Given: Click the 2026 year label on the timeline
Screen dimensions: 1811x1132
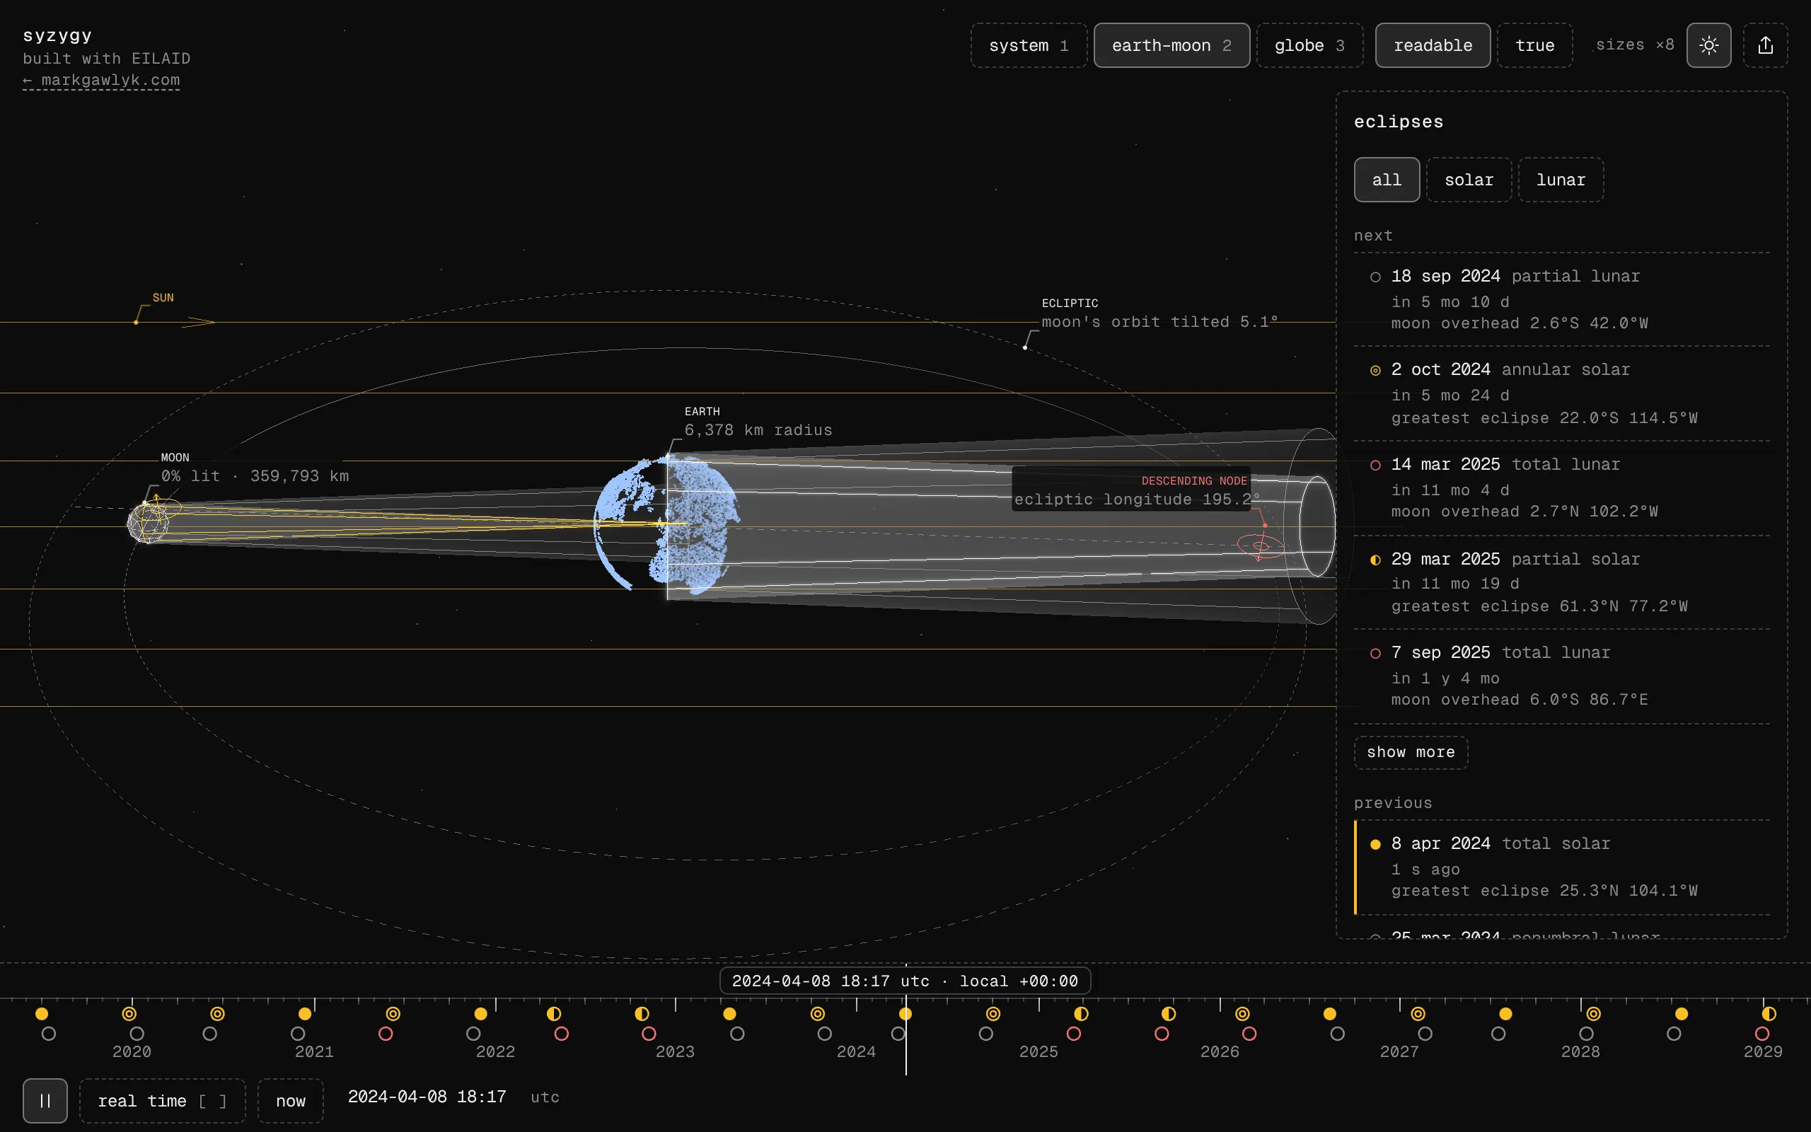Looking at the screenshot, I should pos(1219,1052).
